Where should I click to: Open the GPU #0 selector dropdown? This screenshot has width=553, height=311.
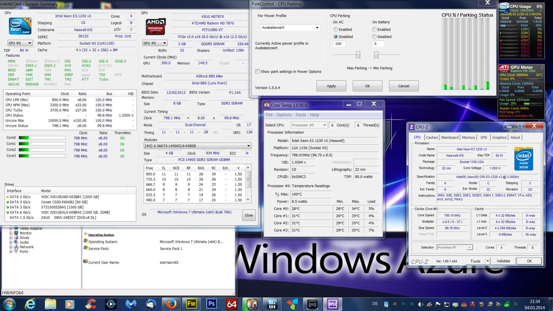pos(155,43)
